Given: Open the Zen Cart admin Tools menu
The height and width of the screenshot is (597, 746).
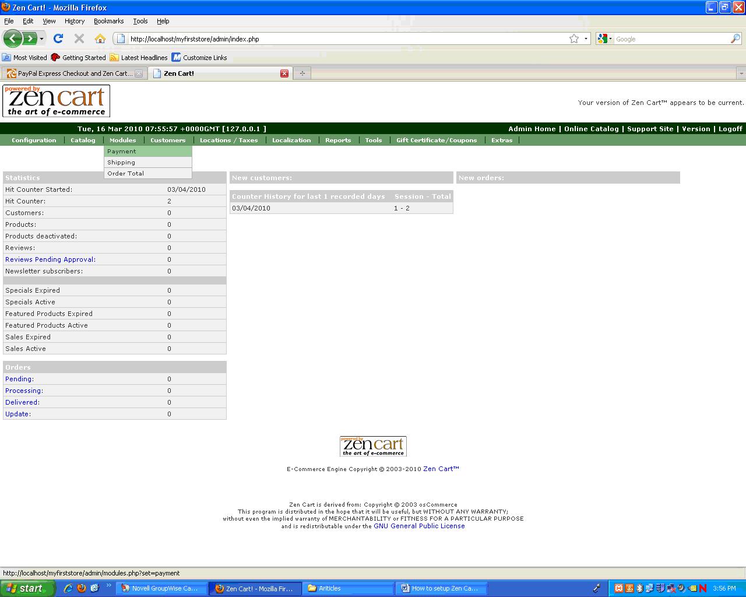Looking at the screenshot, I should pos(374,141).
